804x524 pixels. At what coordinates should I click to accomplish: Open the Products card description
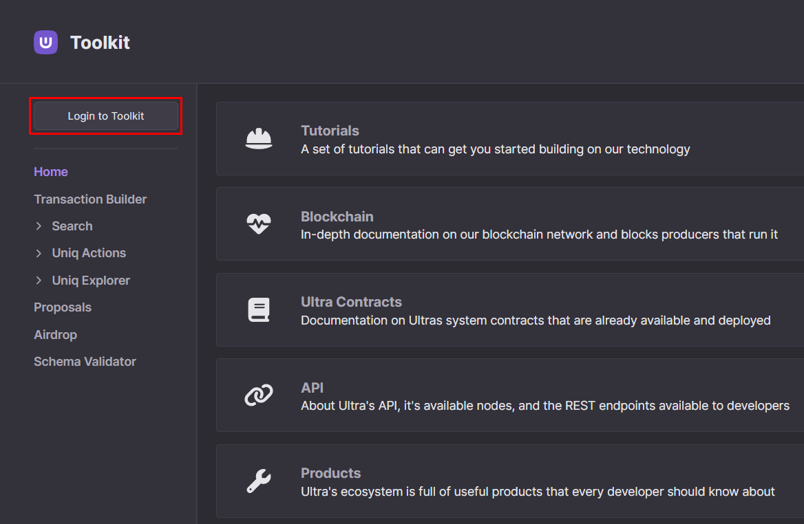click(x=538, y=492)
